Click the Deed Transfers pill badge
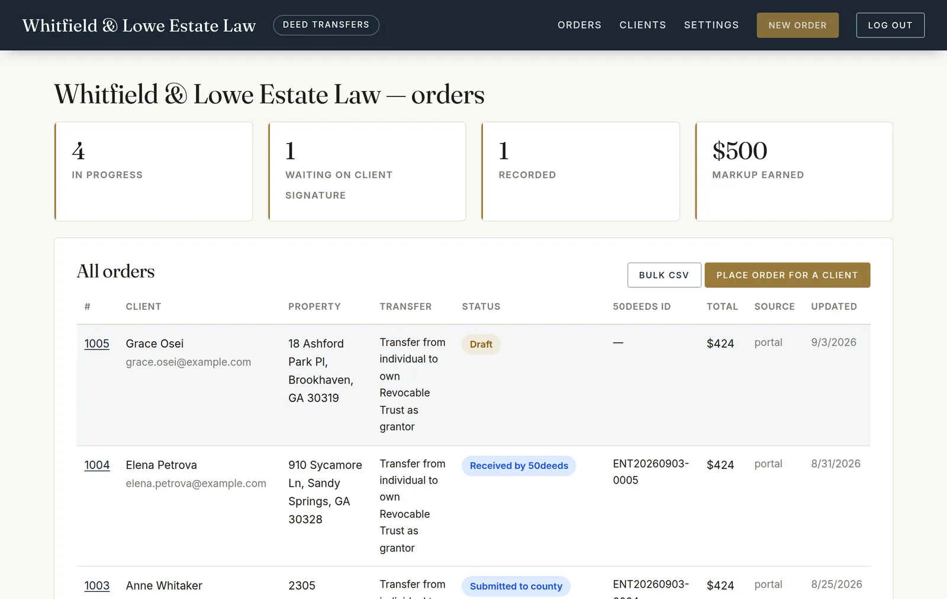 coord(326,25)
